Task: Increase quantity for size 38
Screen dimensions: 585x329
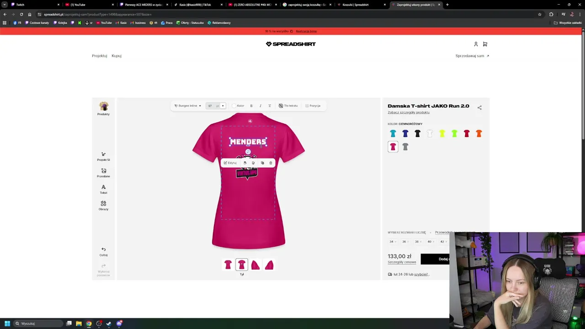Action: click(421, 241)
